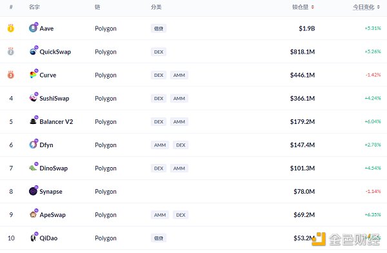Screen dimensions: 387x253
Task: Click the Synapse purple sphere icon
Action: click(x=33, y=191)
